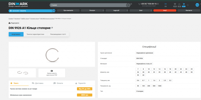This screenshot has height=100, width=201.
Task: Select the two-rings product thumbnail
Action: click(22, 73)
